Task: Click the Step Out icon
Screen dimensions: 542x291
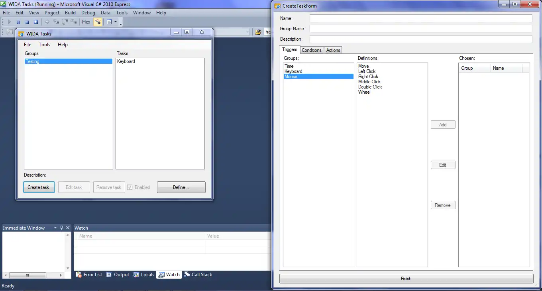Action: click(x=73, y=22)
